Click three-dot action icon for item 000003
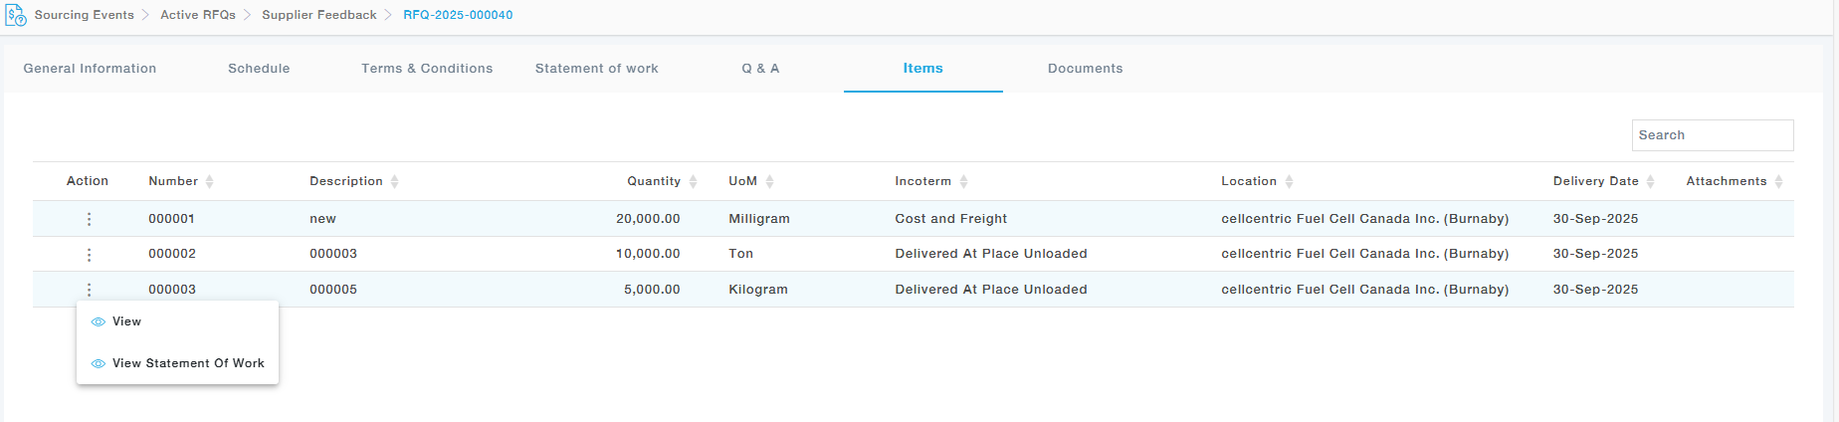Image resolution: width=1839 pixels, height=422 pixels. [89, 290]
